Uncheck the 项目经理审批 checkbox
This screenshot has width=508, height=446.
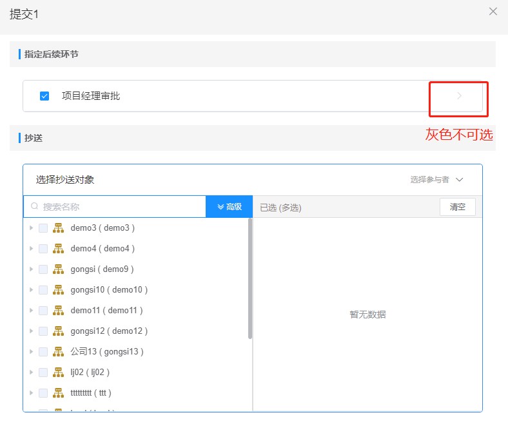pos(44,96)
